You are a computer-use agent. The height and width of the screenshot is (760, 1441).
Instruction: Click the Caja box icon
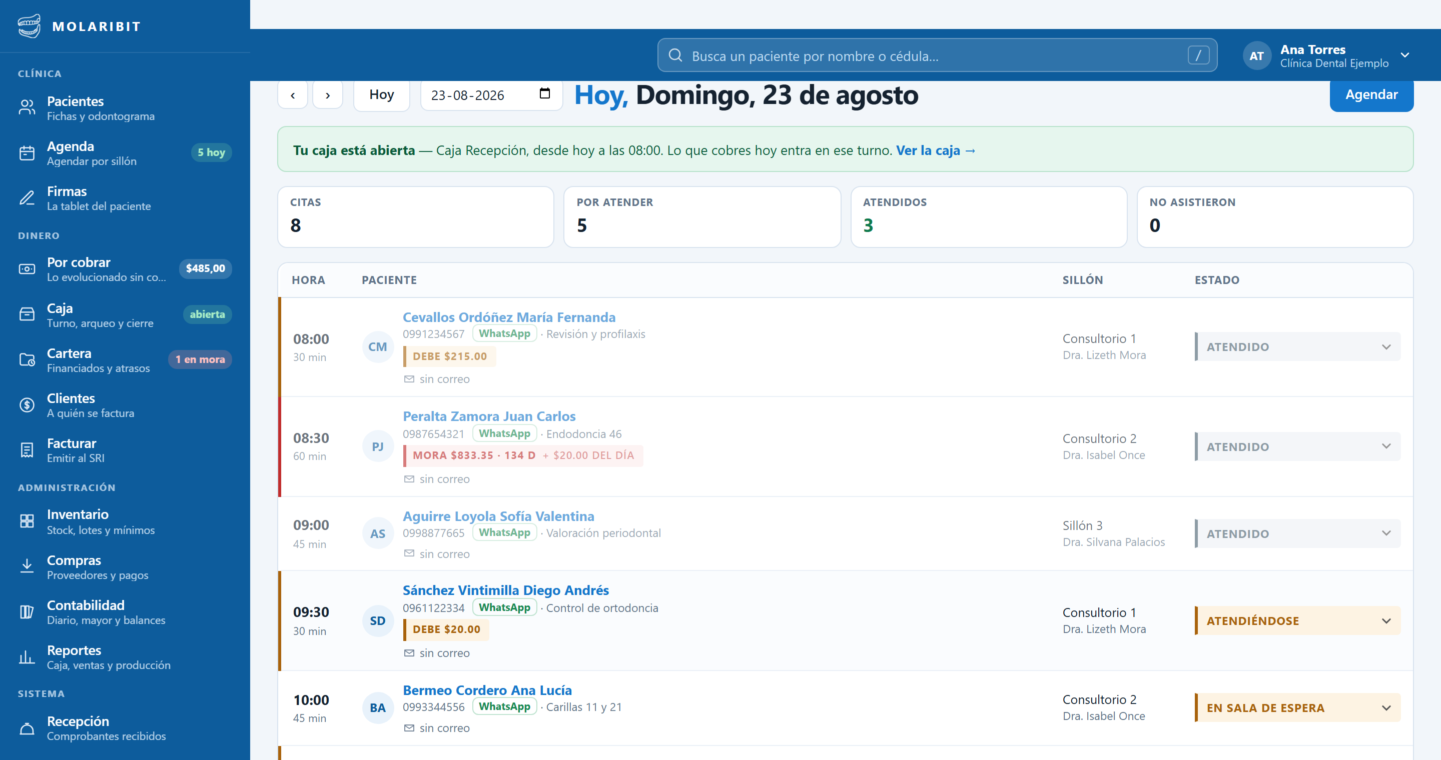click(x=27, y=314)
